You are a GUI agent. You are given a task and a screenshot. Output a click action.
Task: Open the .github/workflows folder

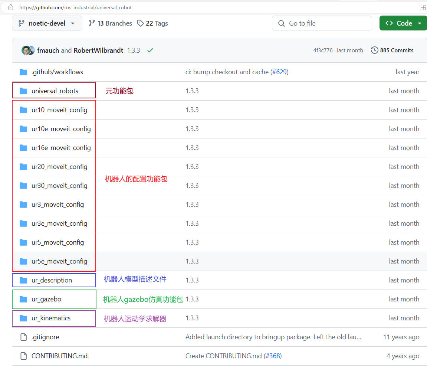point(57,72)
